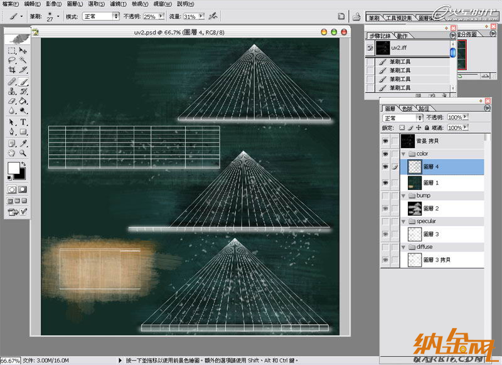The width and height of the screenshot is (502, 365).
Task: Hide the 圖層 1 layer via eye icon
Action: 385,182
